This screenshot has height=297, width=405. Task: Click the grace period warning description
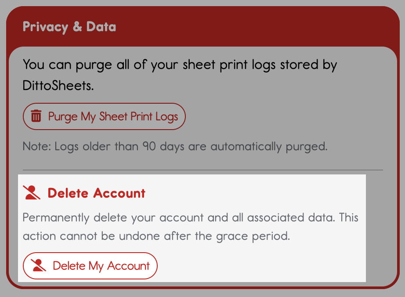coord(190,226)
